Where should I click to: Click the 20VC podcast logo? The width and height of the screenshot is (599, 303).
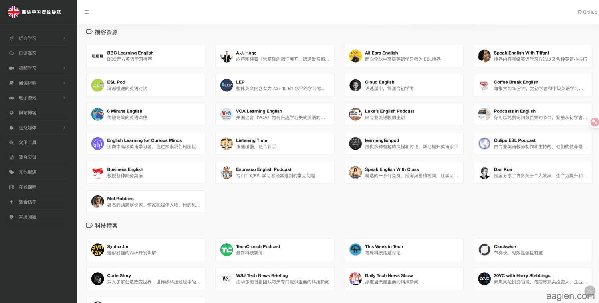484,279
